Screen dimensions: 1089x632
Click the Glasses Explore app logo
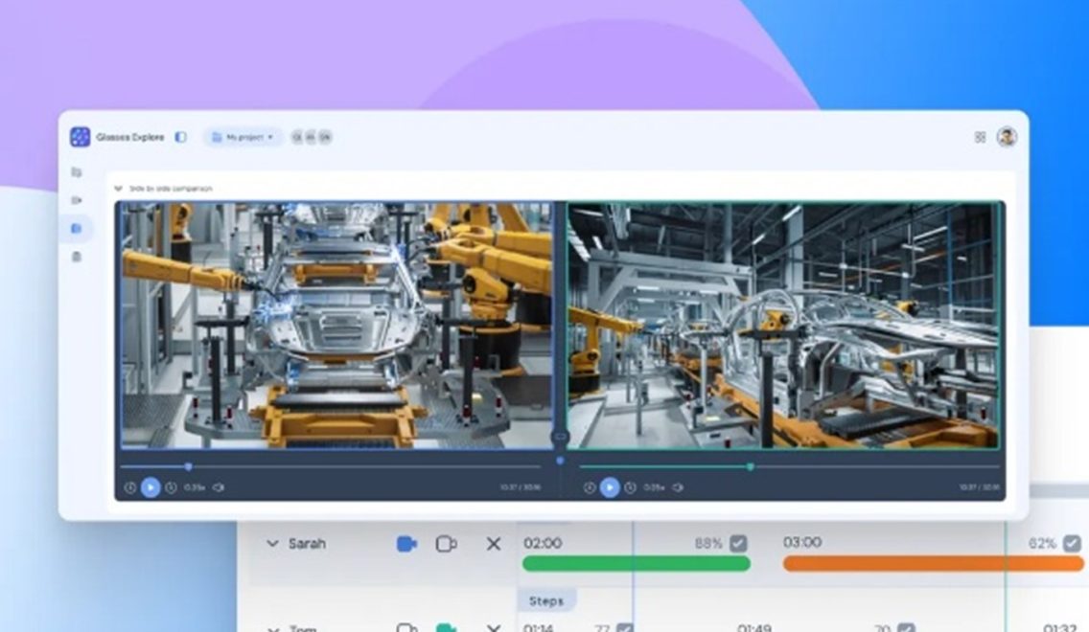[x=81, y=137]
